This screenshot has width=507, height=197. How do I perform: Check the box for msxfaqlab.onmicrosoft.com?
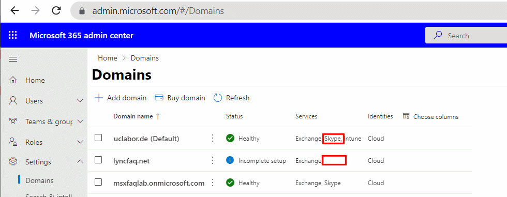[x=98, y=182]
